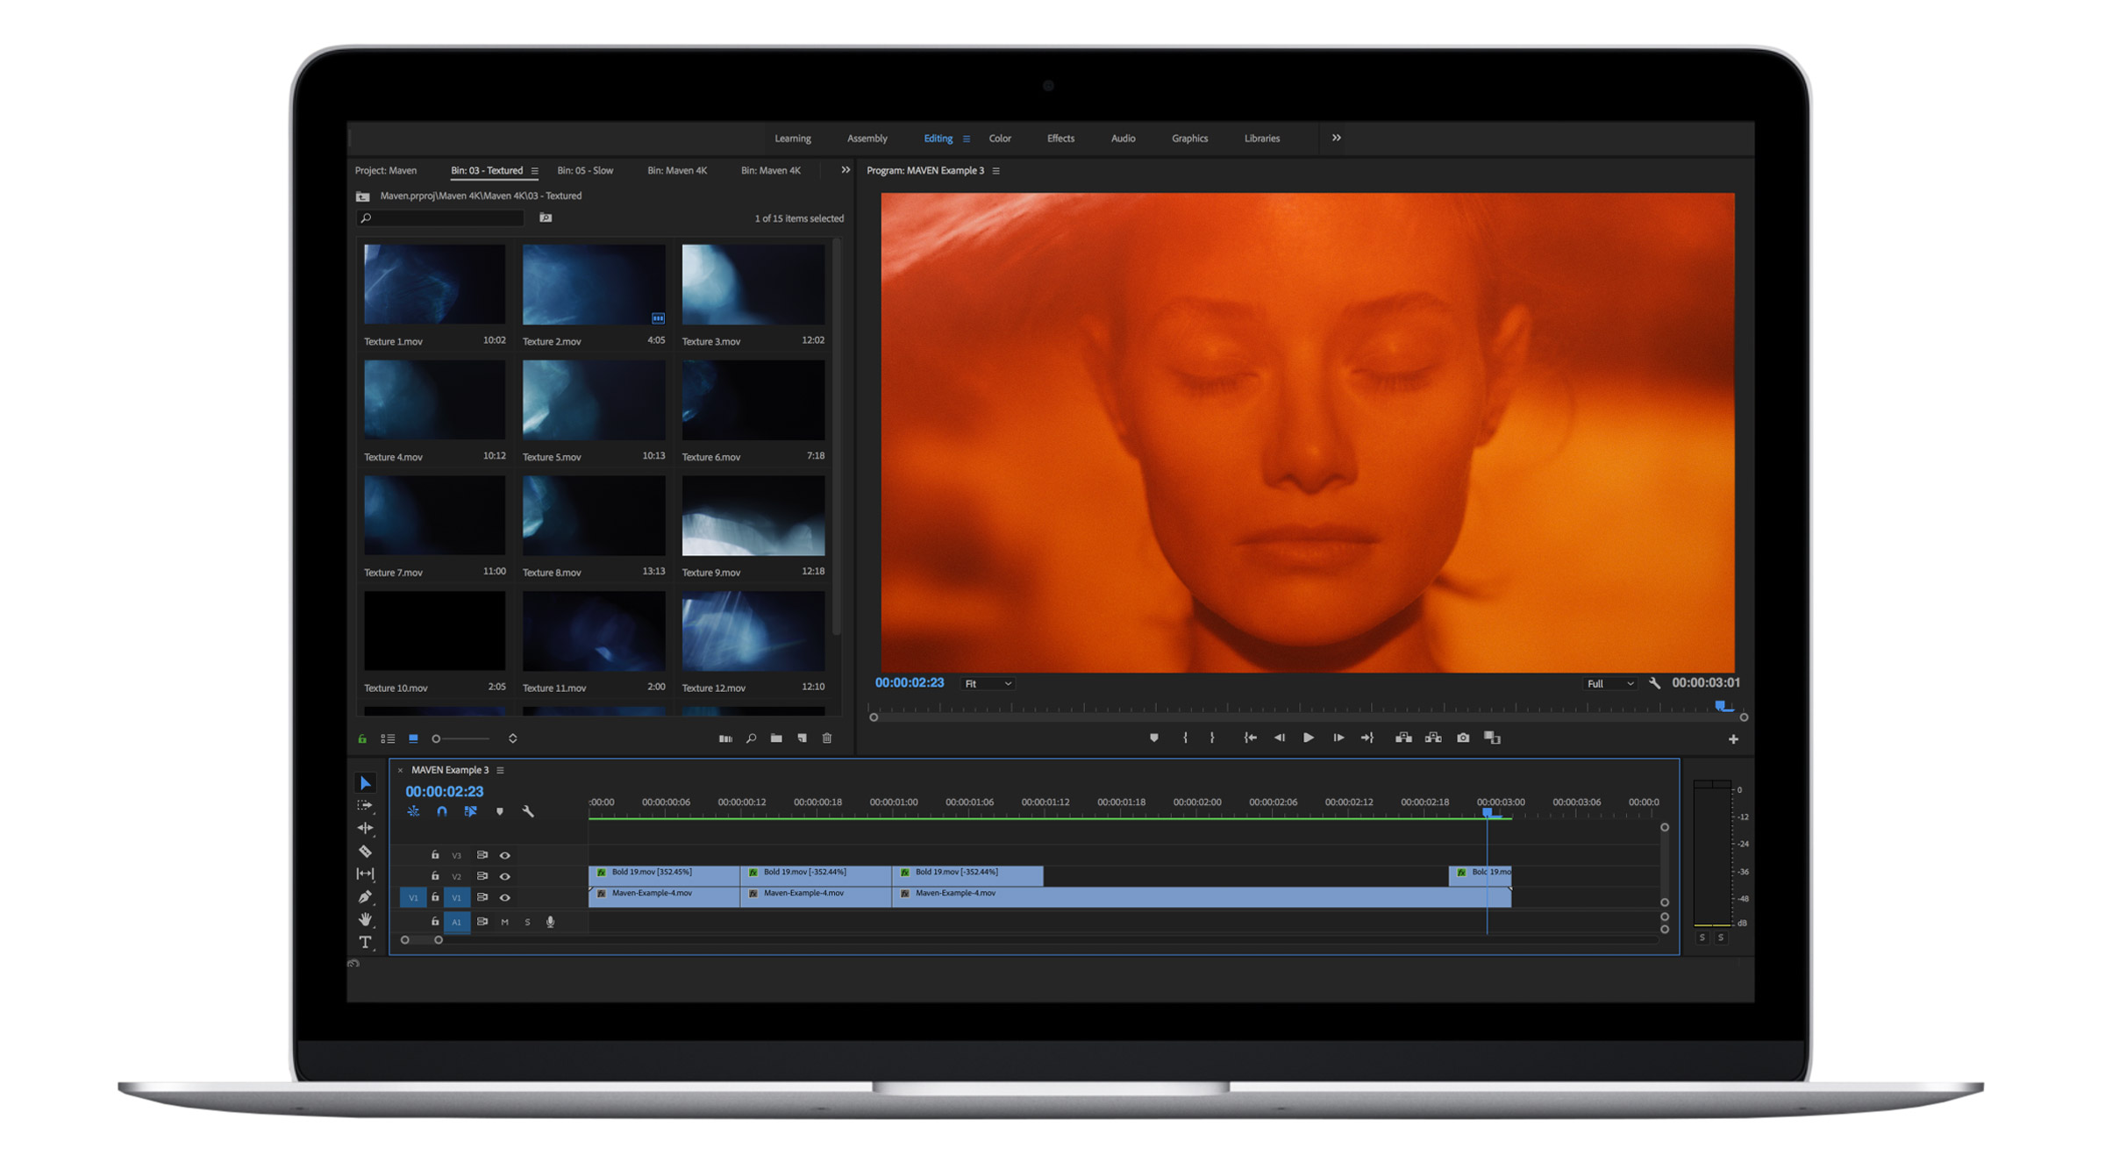The width and height of the screenshot is (2105, 1162).
Task: Open Bin 03 - Textured panel menu
Action: tap(534, 171)
